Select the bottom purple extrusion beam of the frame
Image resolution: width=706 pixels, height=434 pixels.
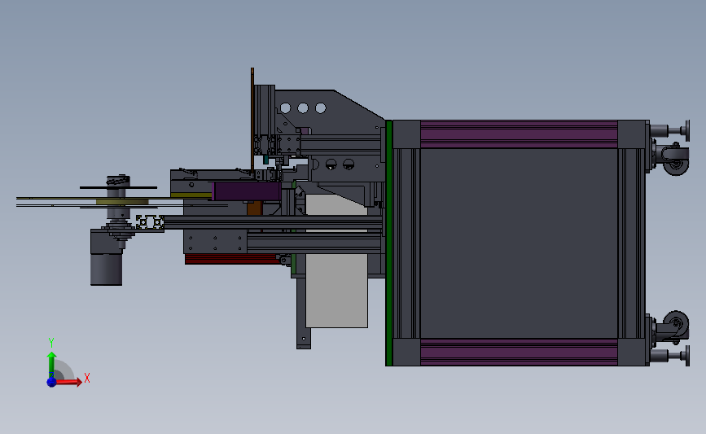pos(519,352)
